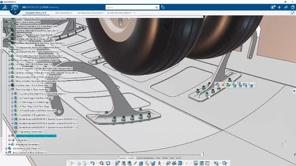Click the Cut scissors icon
The width and height of the screenshot is (296, 166).
tap(72, 163)
